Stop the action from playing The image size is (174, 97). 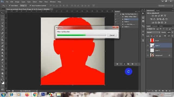(117, 64)
